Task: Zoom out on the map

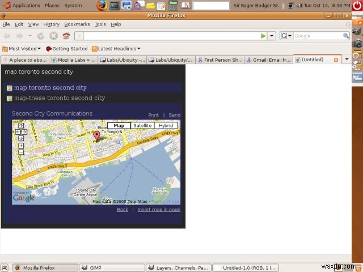Action: click(x=21, y=152)
